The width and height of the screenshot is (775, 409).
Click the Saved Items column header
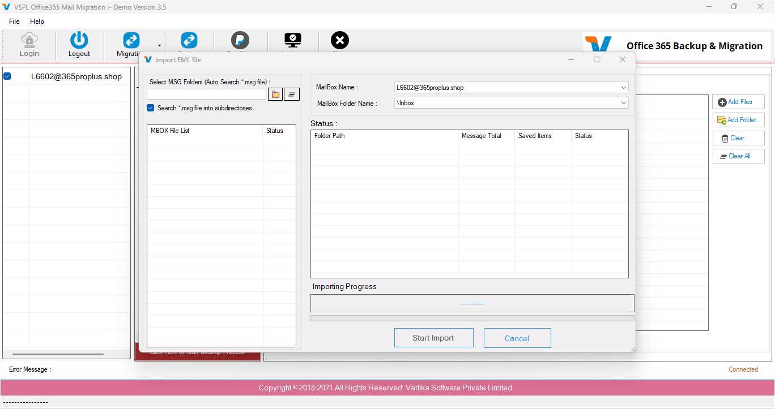click(x=543, y=136)
